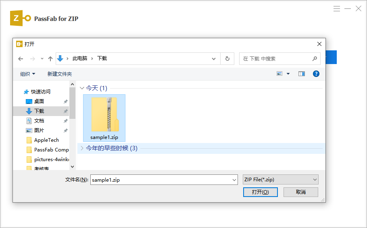Screen dimensions: 367x228
Task: Close the 打开 dialog
Action: 319,44
